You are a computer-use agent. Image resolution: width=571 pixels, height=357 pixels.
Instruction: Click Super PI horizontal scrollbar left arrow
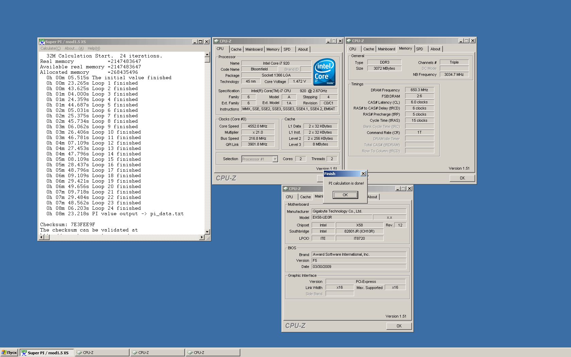click(x=41, y=237)
